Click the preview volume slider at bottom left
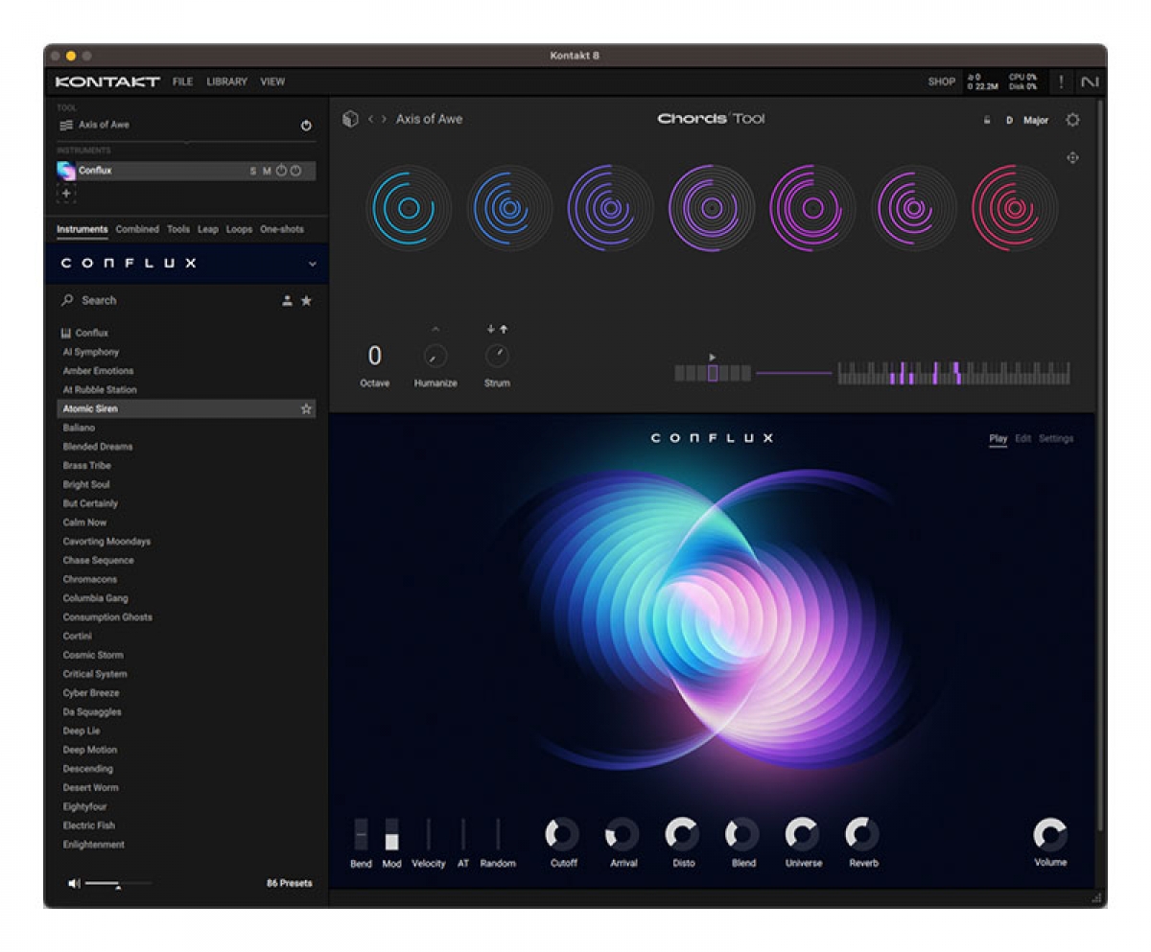The width and height of the screenshot is (1151, 952). click(x=118, y=883)
